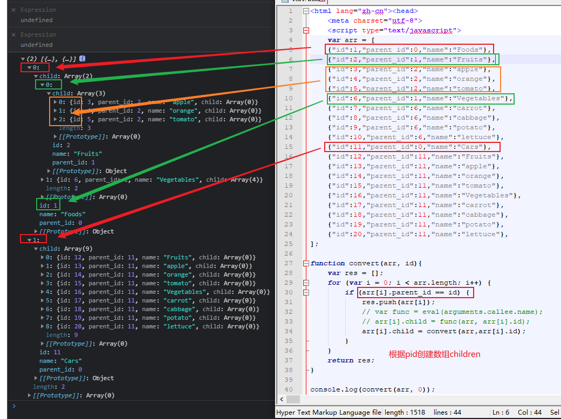Click the meta charset line in editor

click(x=374, y=20)
